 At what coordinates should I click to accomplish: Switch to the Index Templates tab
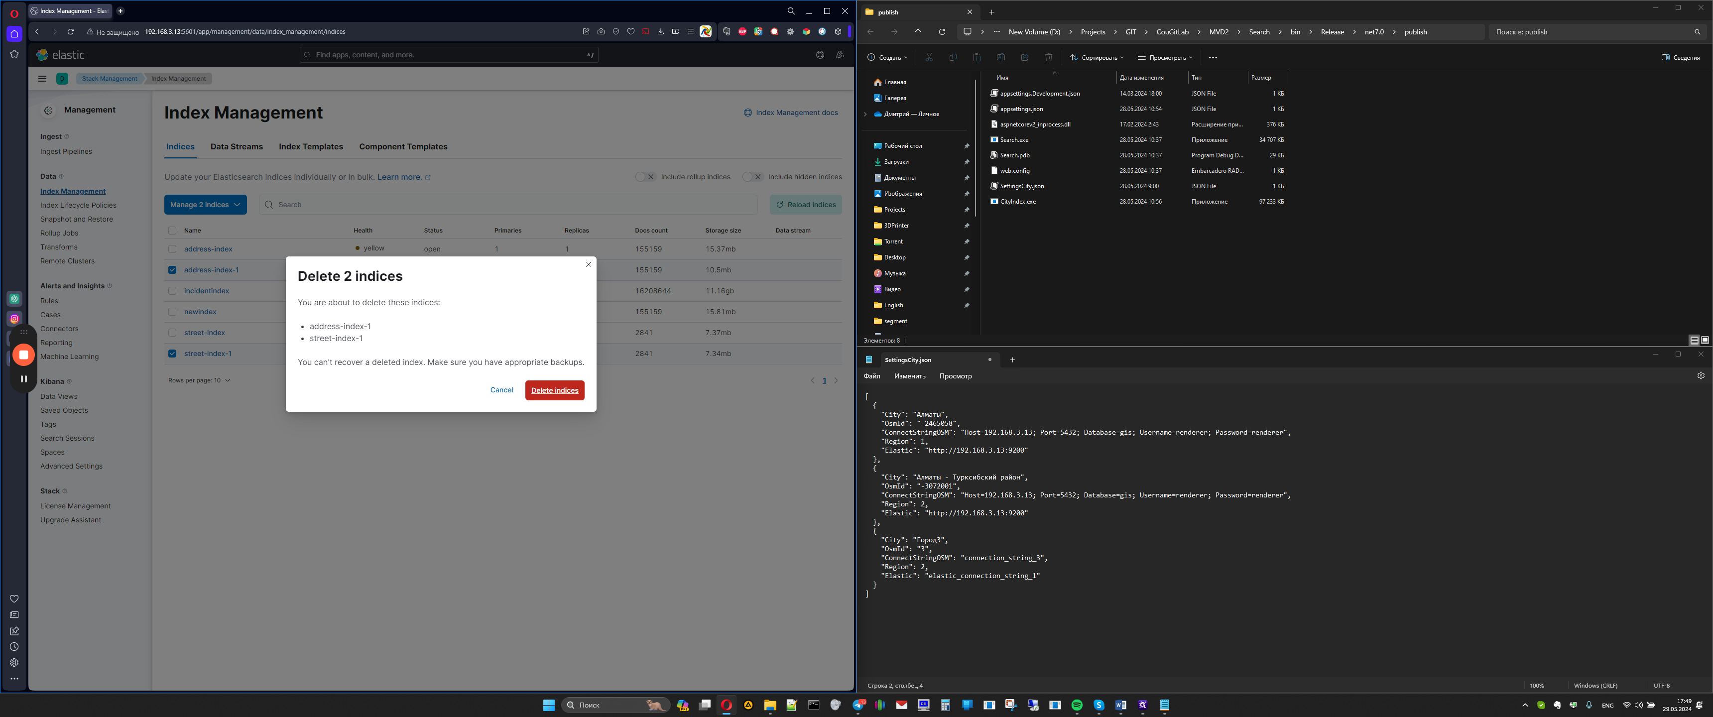click(x=311, y=147)
